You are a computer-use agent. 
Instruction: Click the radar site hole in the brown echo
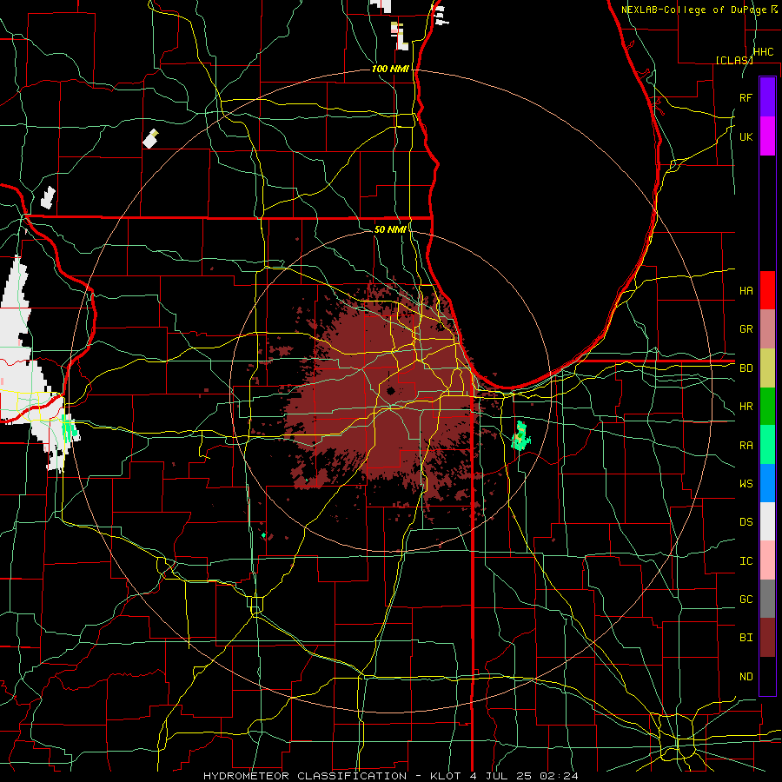[x=391, y=391]
